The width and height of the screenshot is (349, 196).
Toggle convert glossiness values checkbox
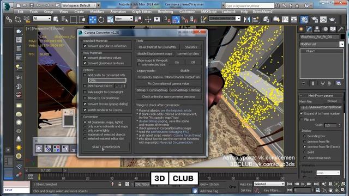[x=85, y=58]
